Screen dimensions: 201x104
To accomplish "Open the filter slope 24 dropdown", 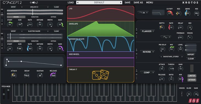I will 143,13.
